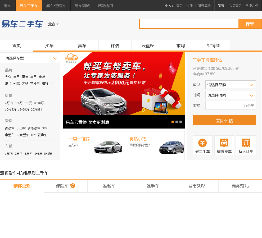The height and width of the screenshot is (238, 262).
Task: Switch to the 城市SUV tab
Action: tap(196, 186)
